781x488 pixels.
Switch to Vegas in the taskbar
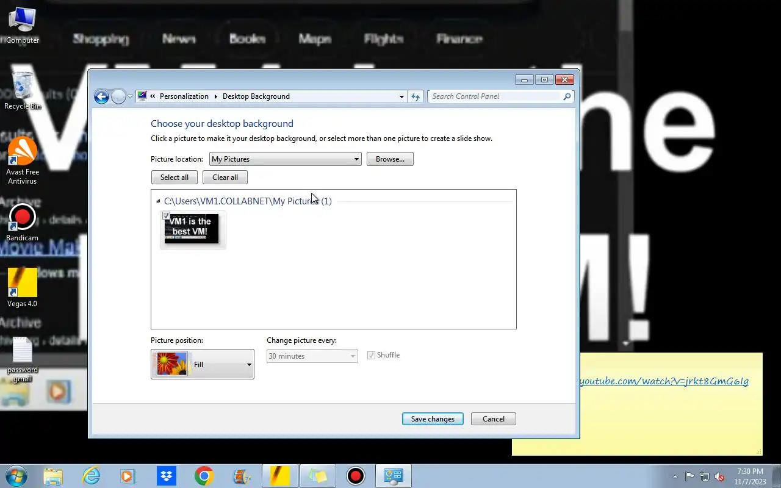(279, 476)
